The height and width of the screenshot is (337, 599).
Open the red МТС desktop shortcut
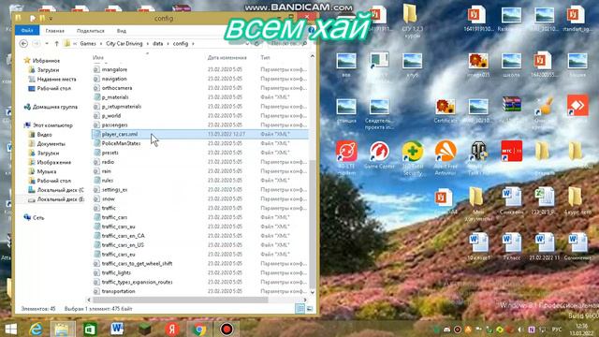pyautogui.click(x=512, y=152)
